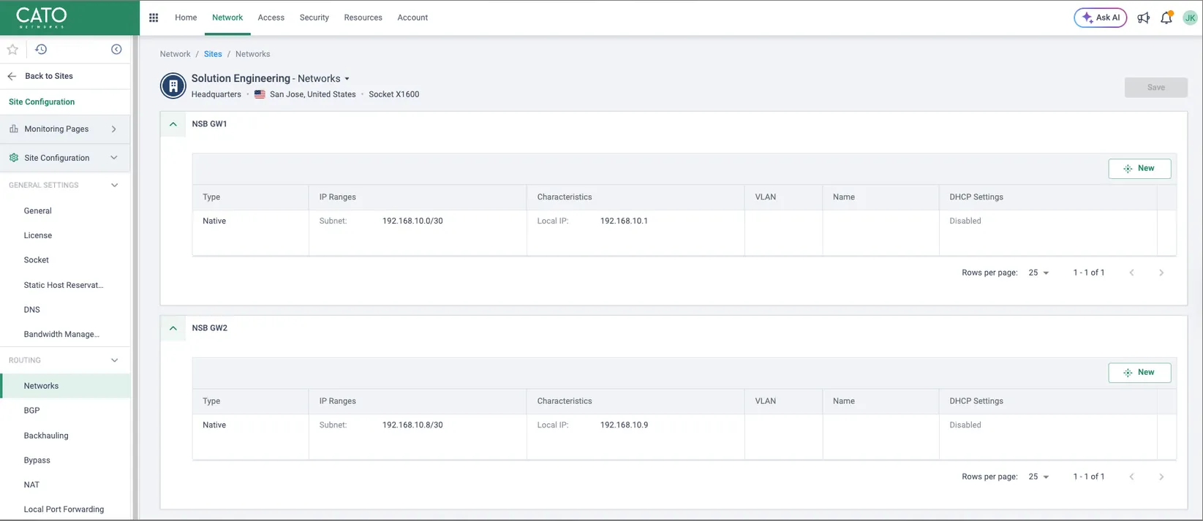Go to next page in NSB GW2 table
This screenshot has width=1203, height=521.
click(x=1161, y=476)
